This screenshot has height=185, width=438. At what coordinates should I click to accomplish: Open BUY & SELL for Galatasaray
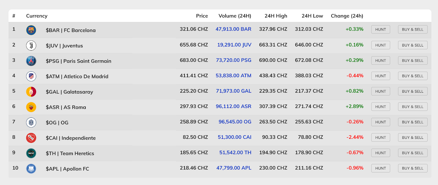[x=413, y=91]
